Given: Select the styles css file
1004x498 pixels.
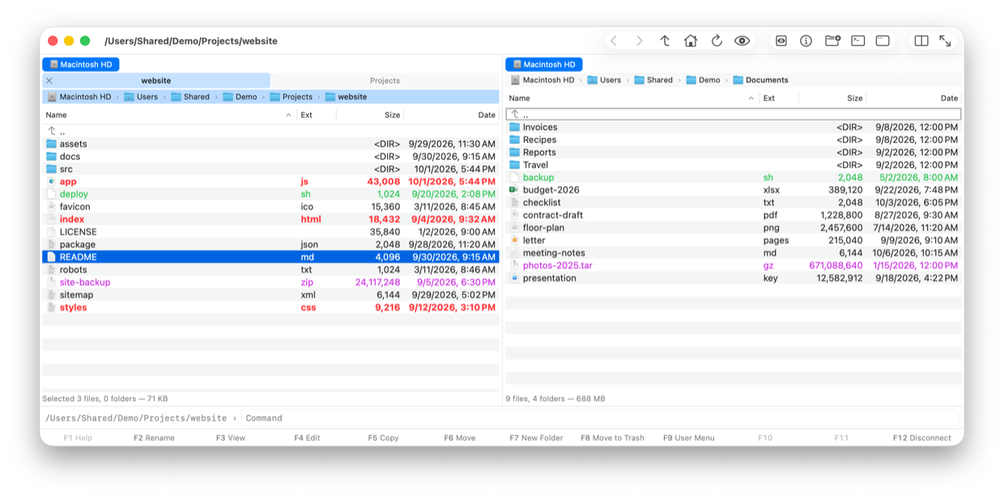Looking at the screenshot, I should point(270,307).
